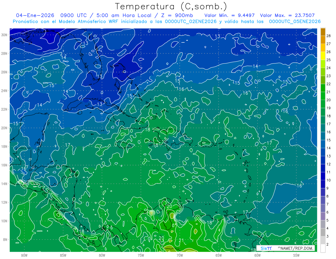This screenshot has height=259, width=336.
Task: Click the 14N latitude axis label
Action: (x=4, y=184)
